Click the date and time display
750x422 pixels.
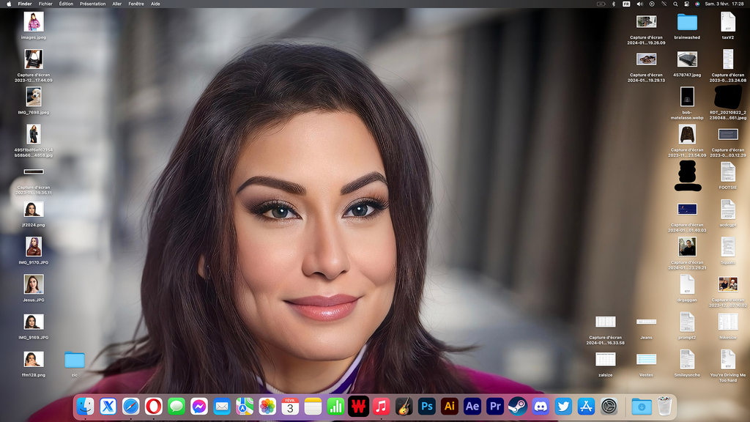[724, 4]
